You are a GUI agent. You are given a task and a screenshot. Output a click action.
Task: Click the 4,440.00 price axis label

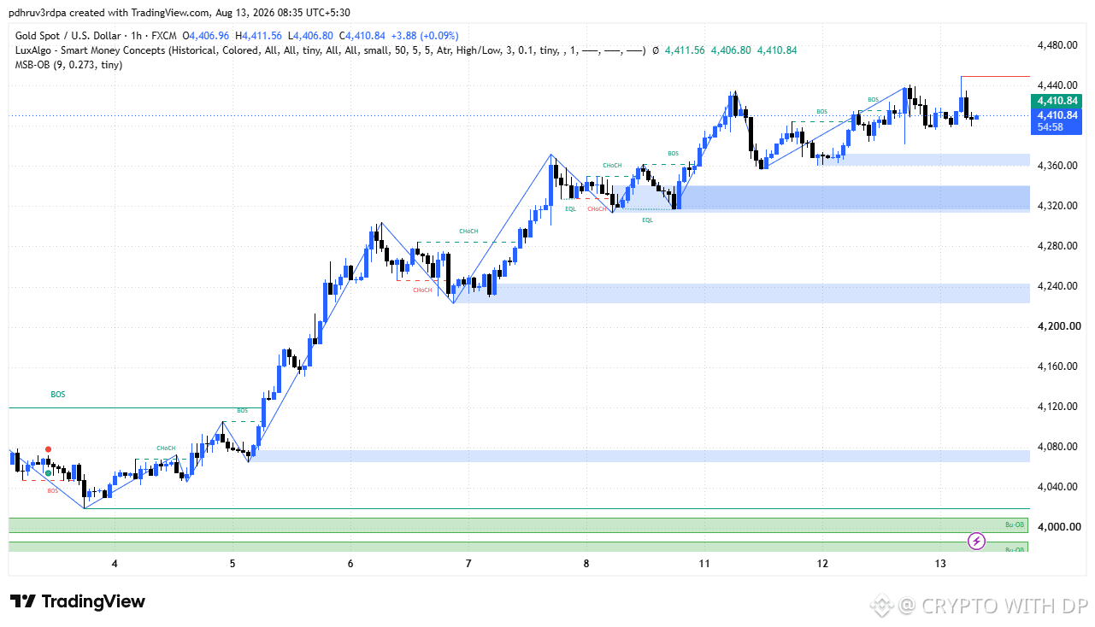(x=1057, y=85)
